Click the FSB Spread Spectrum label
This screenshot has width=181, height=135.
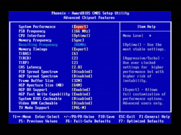38,72
